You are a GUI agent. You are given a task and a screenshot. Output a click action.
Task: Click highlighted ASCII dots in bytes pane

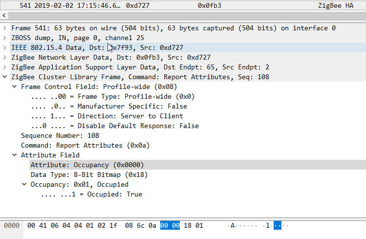click(x=277, y=225)
